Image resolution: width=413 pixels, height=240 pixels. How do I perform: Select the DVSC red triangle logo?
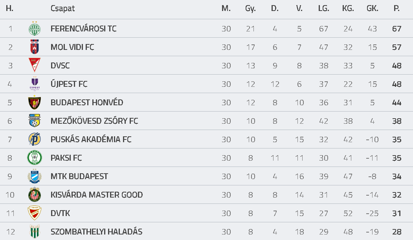click(x=35, y=65)
